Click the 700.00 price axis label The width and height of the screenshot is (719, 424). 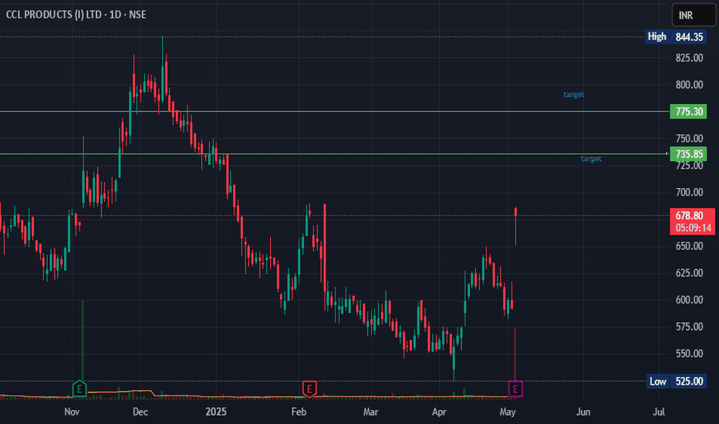[689, 192]
